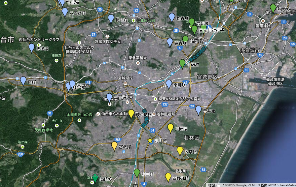The width and height of the screenshot is (296, 187).
Task: Click the blue pin for 馬場城
Action: pos(32,48)
